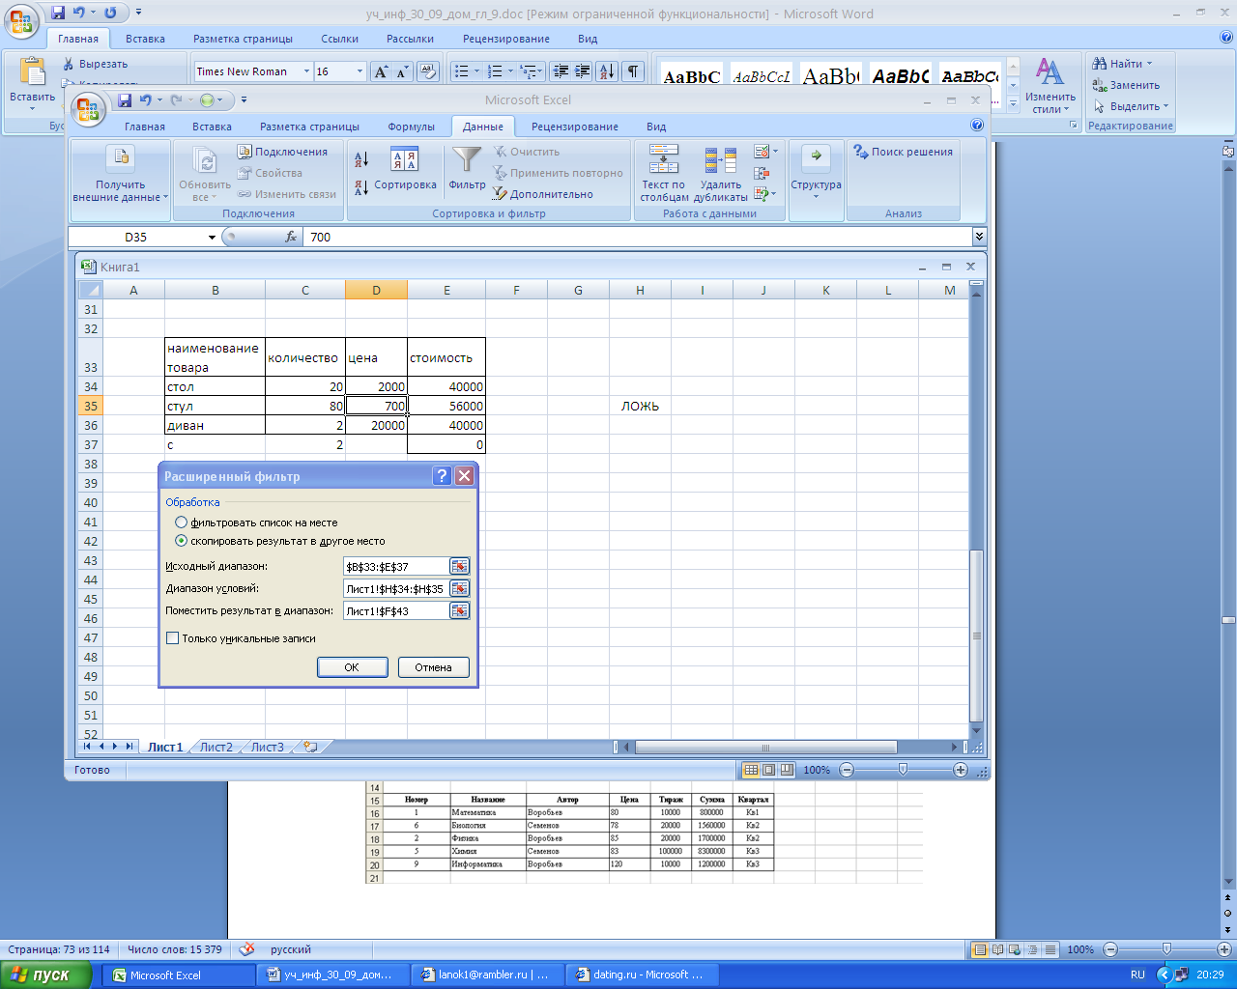Collapse Поместить результат range selector
The height and width of the screenshot is (989, 1237).
[459, 611]
